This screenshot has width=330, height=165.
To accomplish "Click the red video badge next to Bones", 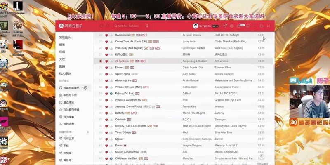I will [x=125, y=146].
